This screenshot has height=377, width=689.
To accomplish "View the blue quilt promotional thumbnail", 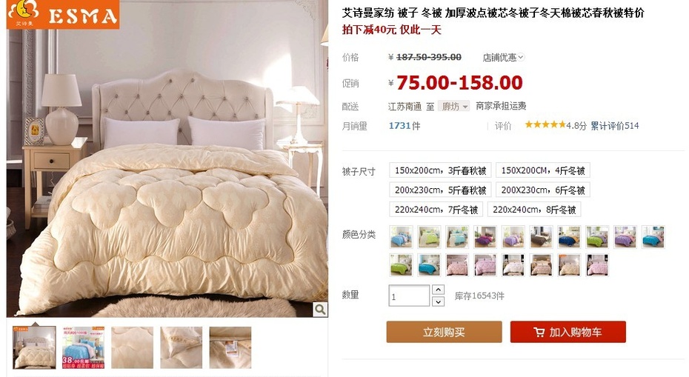I will click(x=84, y=347).
